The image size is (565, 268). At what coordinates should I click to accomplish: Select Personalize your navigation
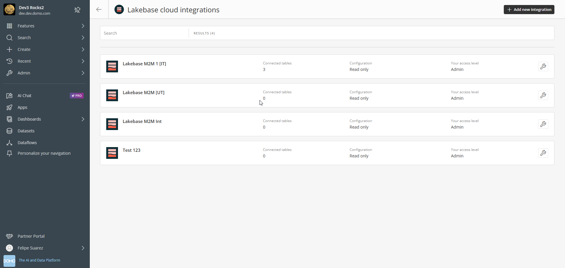[45, 153]
